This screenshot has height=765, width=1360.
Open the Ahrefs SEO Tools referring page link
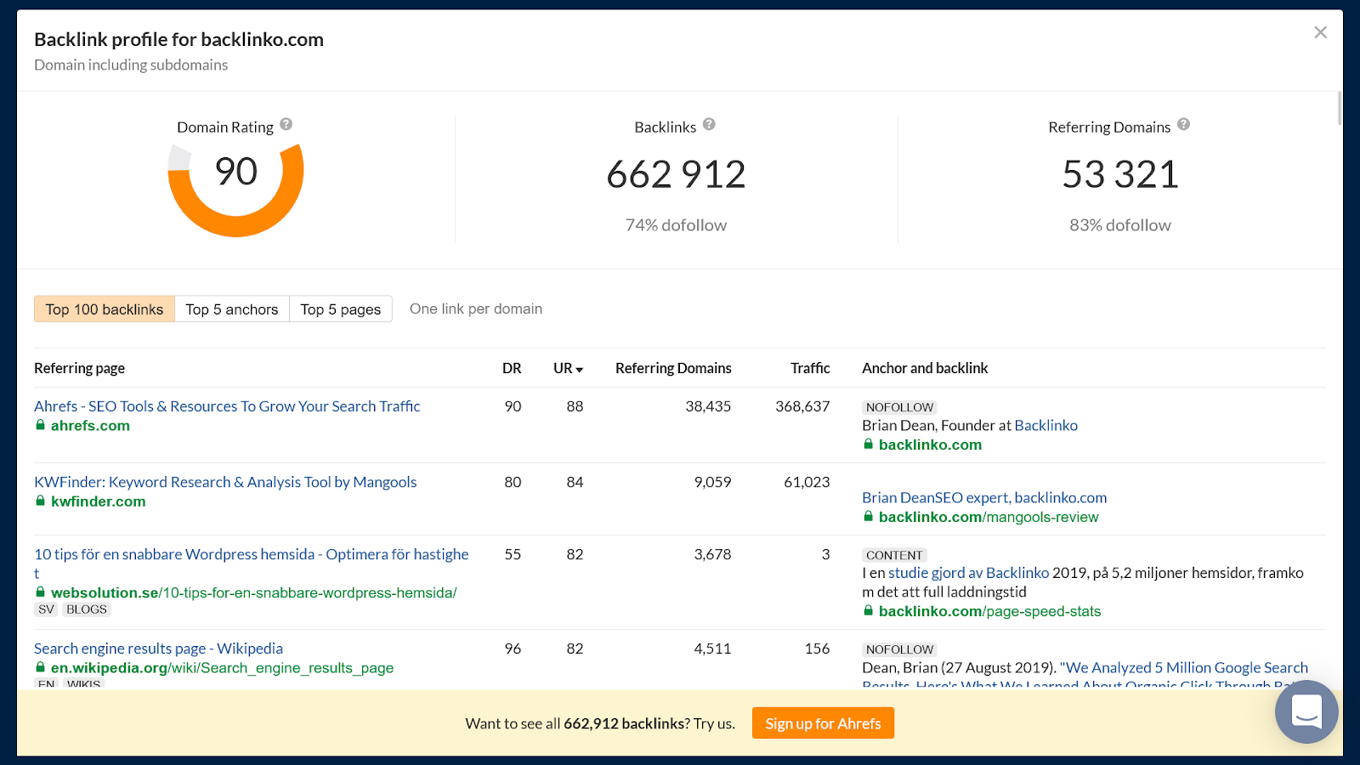[x=227, y=406]
